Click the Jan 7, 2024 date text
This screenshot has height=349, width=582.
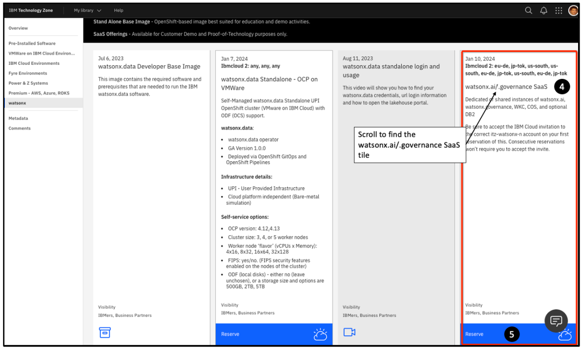point(234,59)
